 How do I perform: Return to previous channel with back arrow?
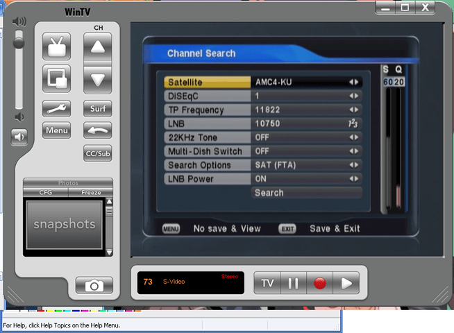pyautogui.click(x=98, y=130)
